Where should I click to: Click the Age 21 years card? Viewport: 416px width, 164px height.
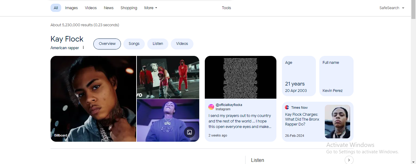299,76
